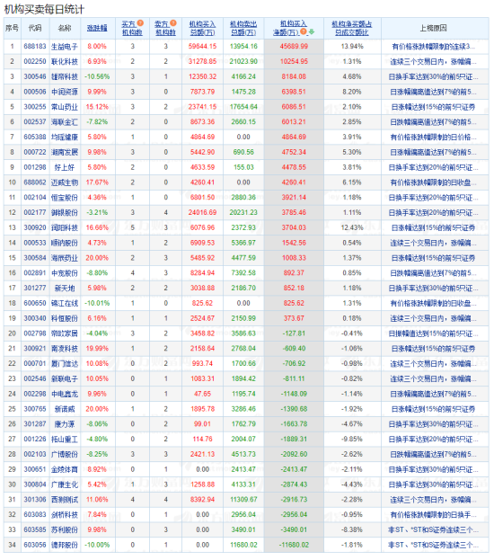The width and height of the screenshot is (494, 560).
Task: Open stock code 002298 link
Action: click(35, 394)
